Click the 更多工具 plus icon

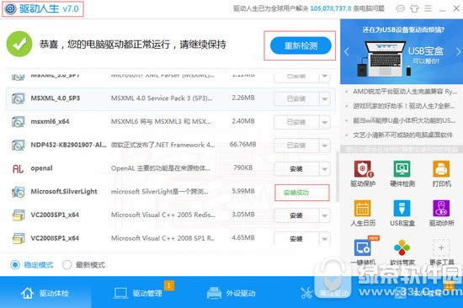pos(441,247)
